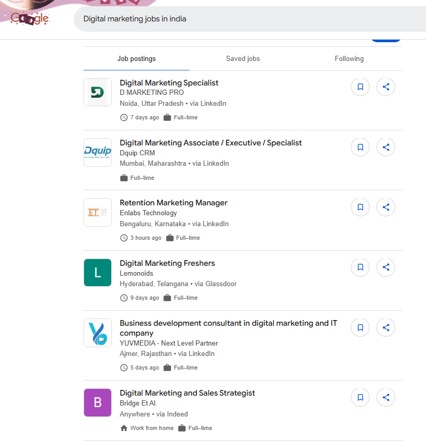Select Full-time label under Bridge Et Al.

coord(200,428)
